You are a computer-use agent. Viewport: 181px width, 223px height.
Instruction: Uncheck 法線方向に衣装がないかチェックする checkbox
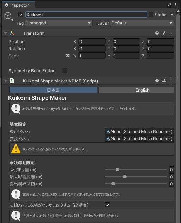(108, 205)
